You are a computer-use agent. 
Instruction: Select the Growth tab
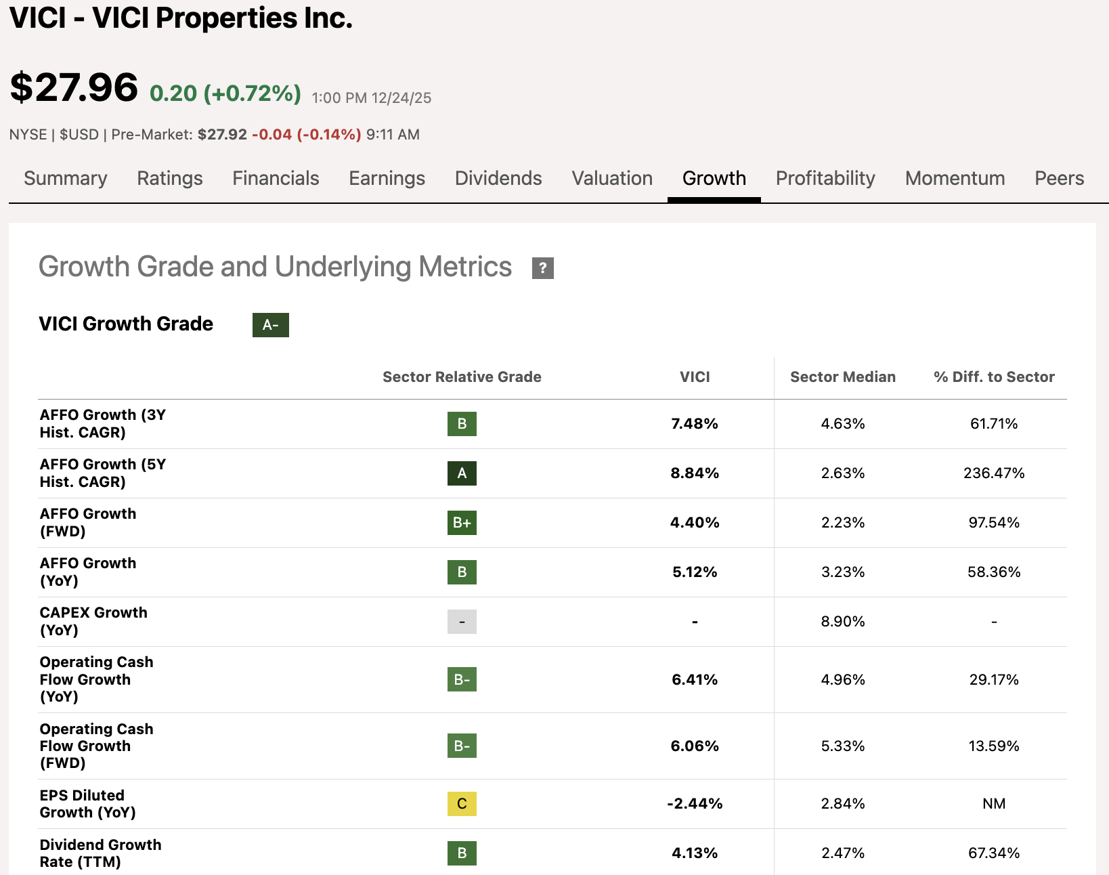714,178
